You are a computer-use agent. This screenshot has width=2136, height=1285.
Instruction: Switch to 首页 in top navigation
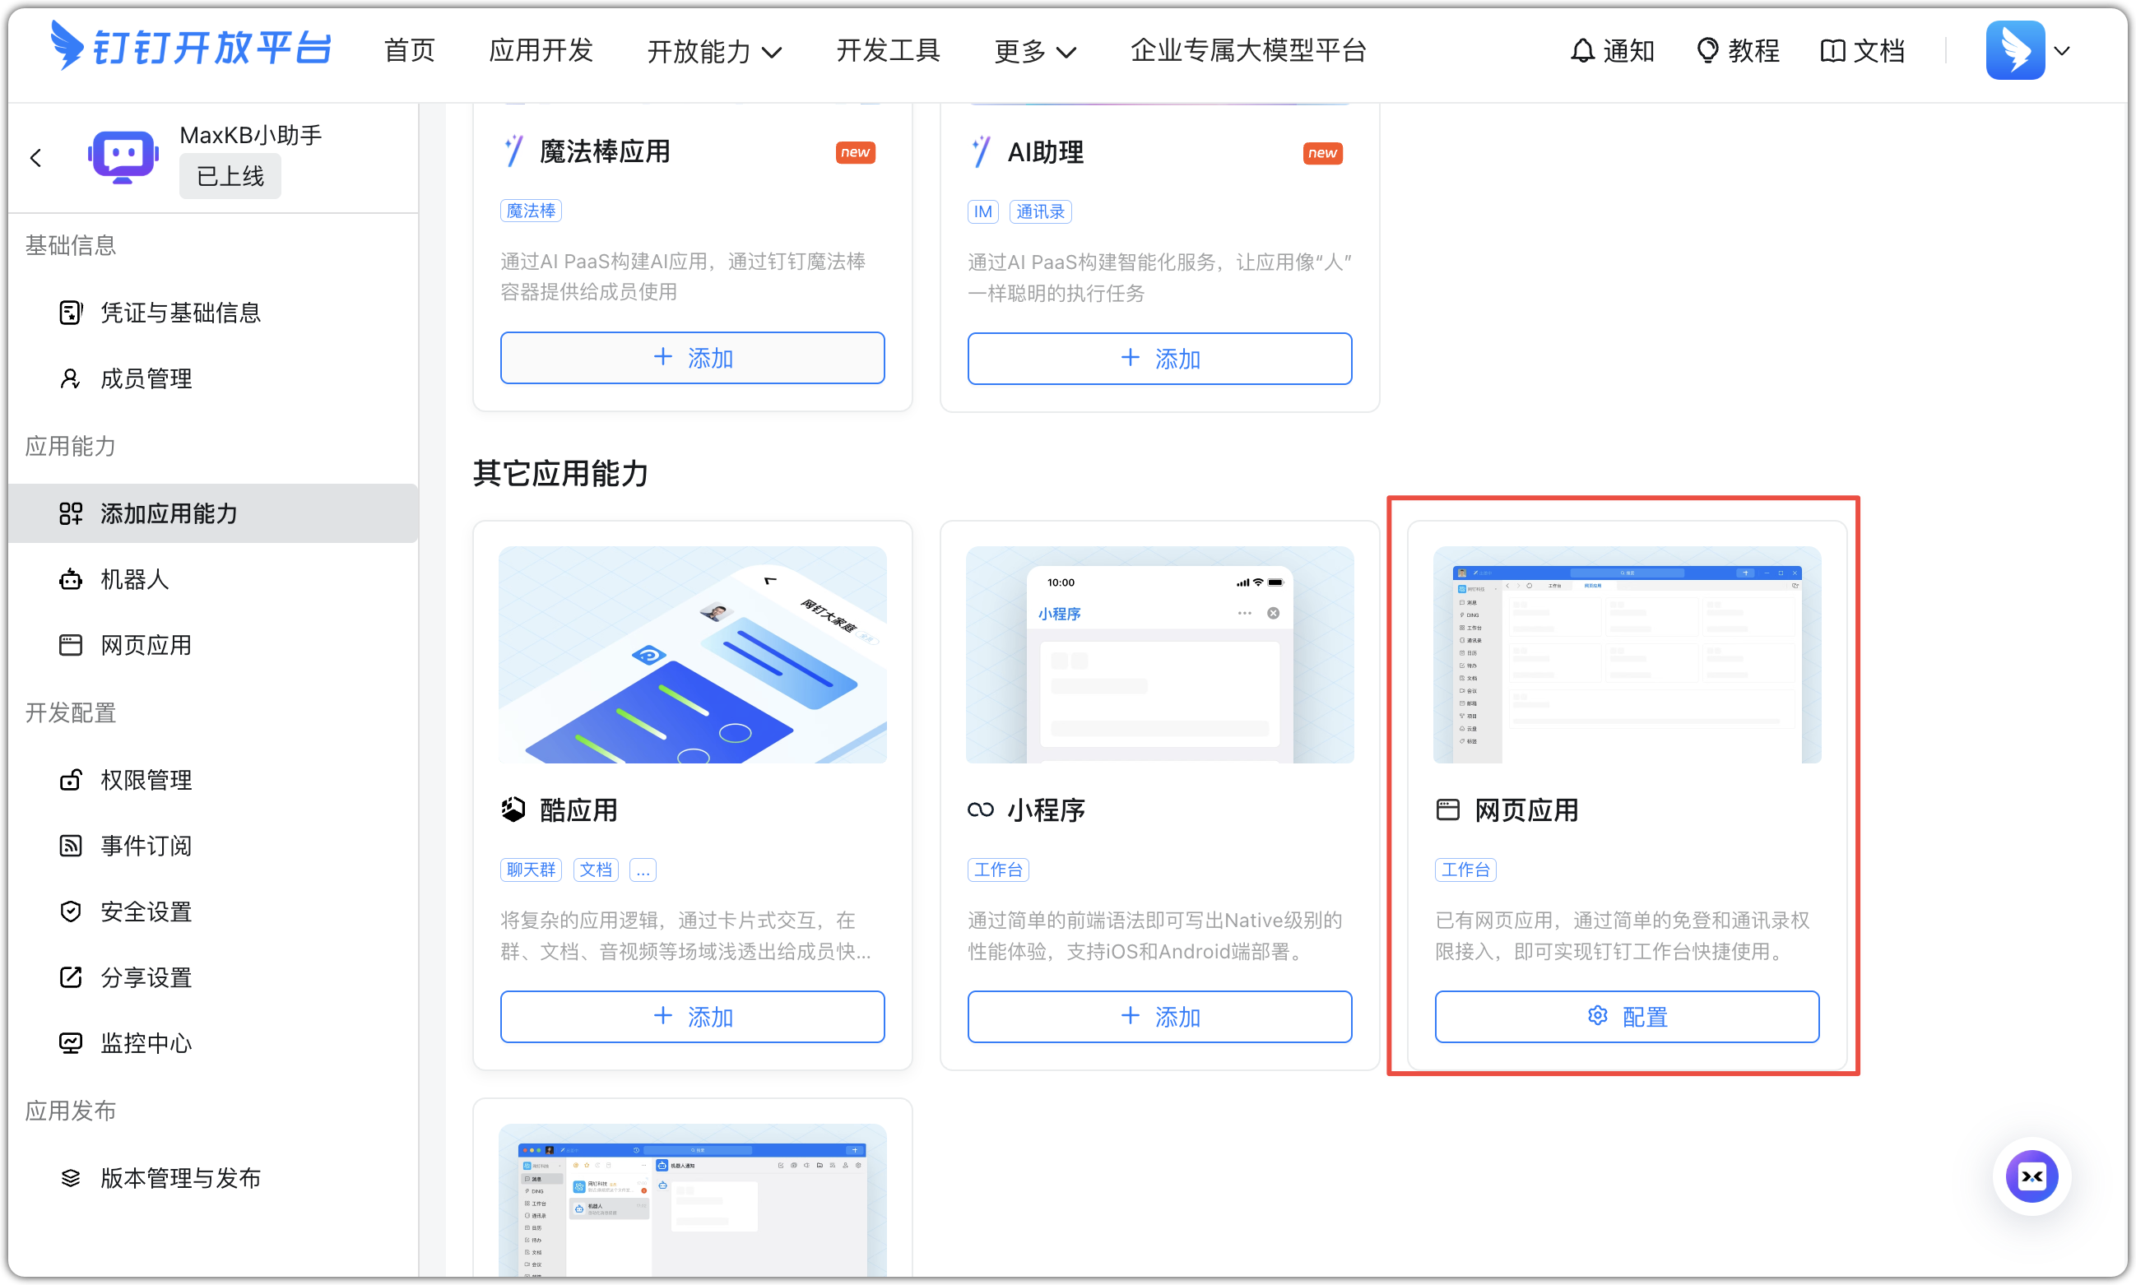[x=410, y=50]
